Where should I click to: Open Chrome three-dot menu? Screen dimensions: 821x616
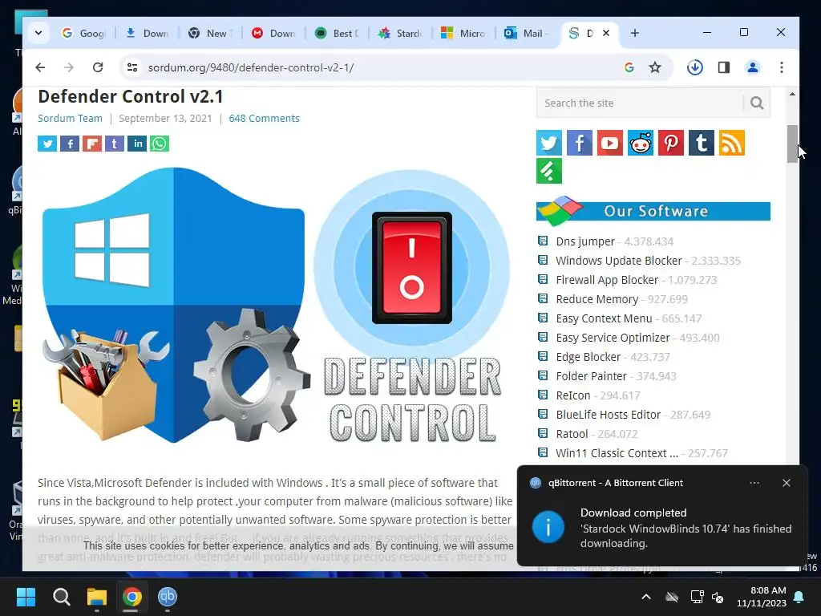(x=781, y=67)
